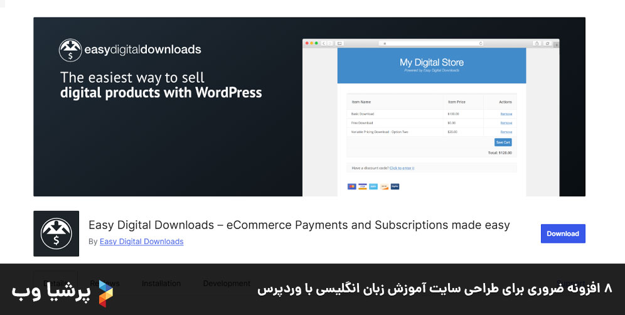Click the browser address bar field

432,43
